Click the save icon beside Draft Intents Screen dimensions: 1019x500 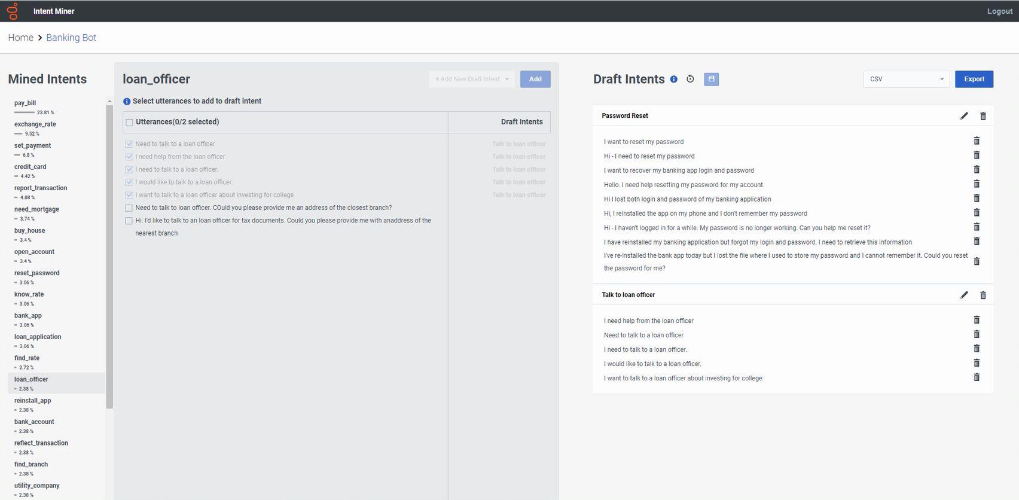(711, 79)
